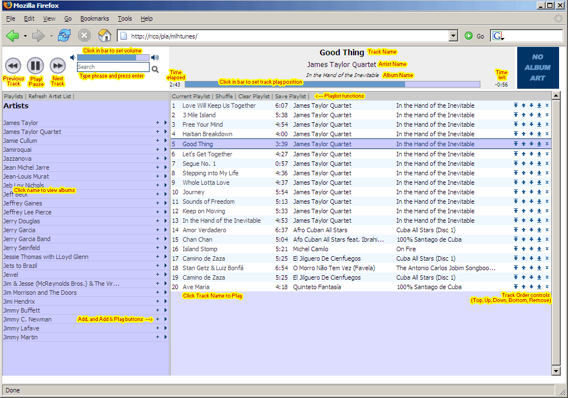This screenshot has height=398, width=568.
Task: Open the Help menu
Action: [146, 18]
